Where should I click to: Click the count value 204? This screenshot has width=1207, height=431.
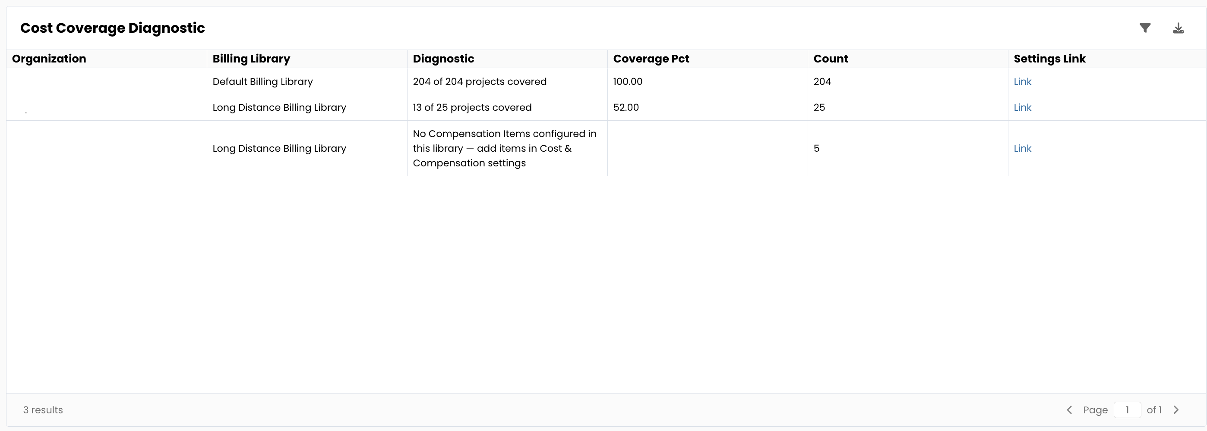click(x=822, y=81)
